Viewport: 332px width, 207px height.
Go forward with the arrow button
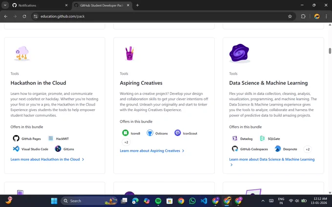coord(15,16)
